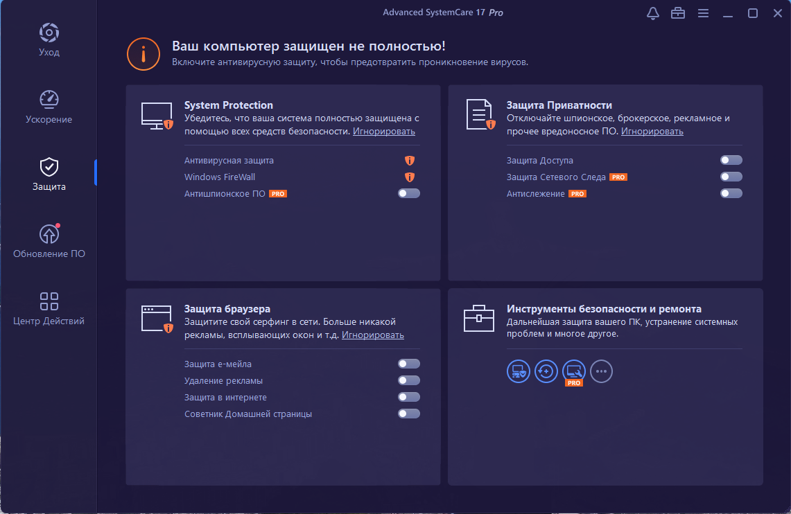Click PRO badge next to Антишпионское ПО
791x514 pixels.
point(278,194)
